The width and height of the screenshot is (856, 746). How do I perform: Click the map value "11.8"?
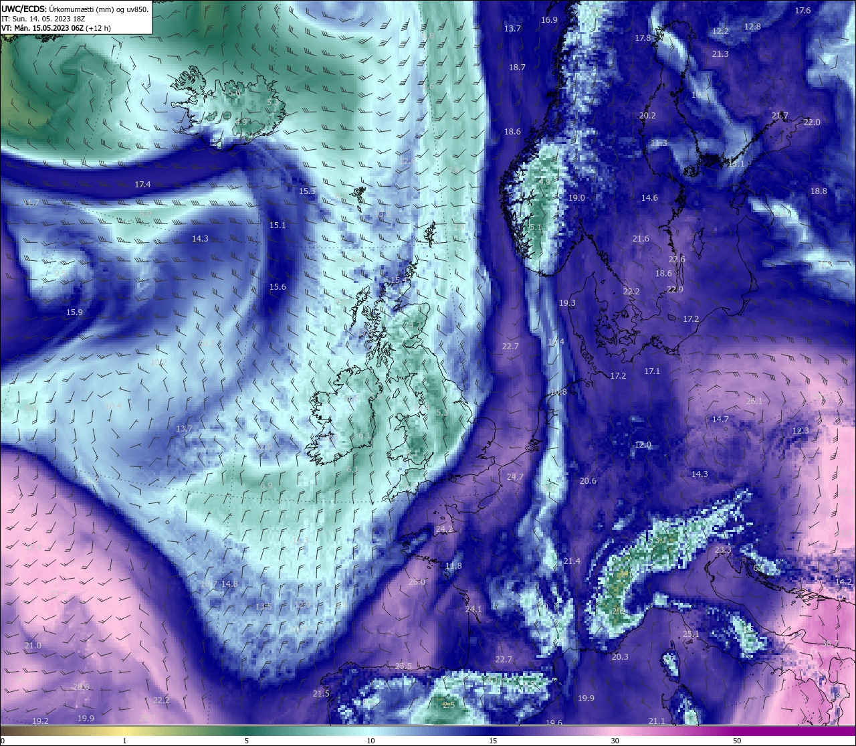453,565
